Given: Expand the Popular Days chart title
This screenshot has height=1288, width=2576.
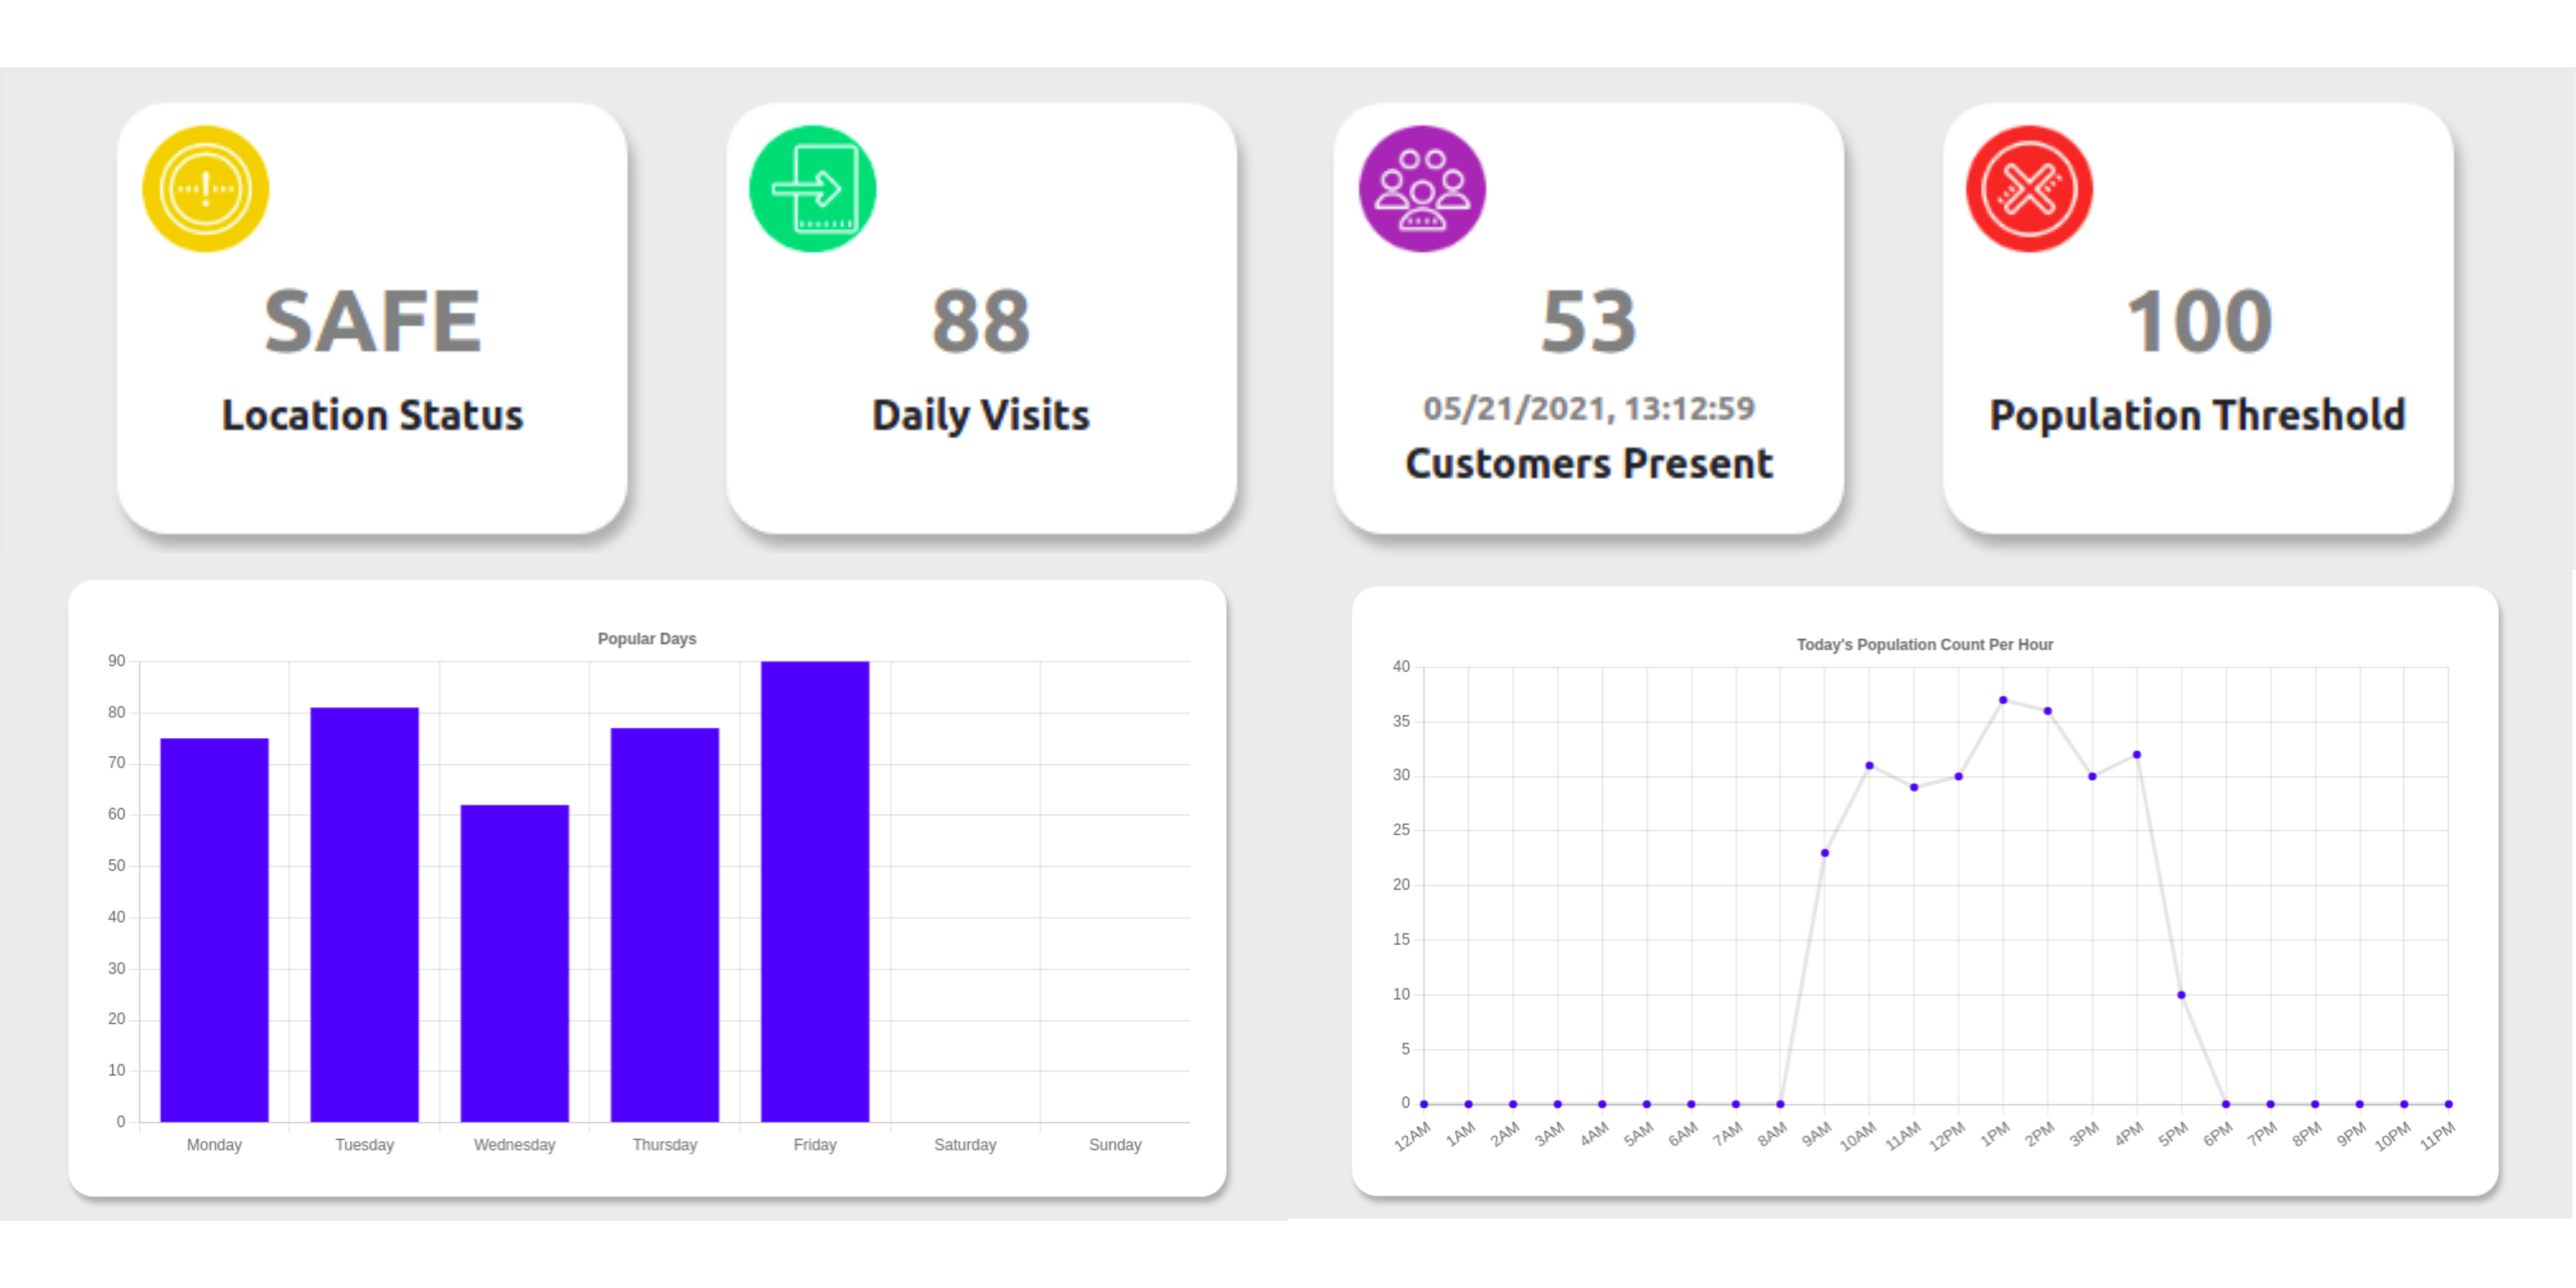Looking at the screenshot, I should (x=647, y=638).
